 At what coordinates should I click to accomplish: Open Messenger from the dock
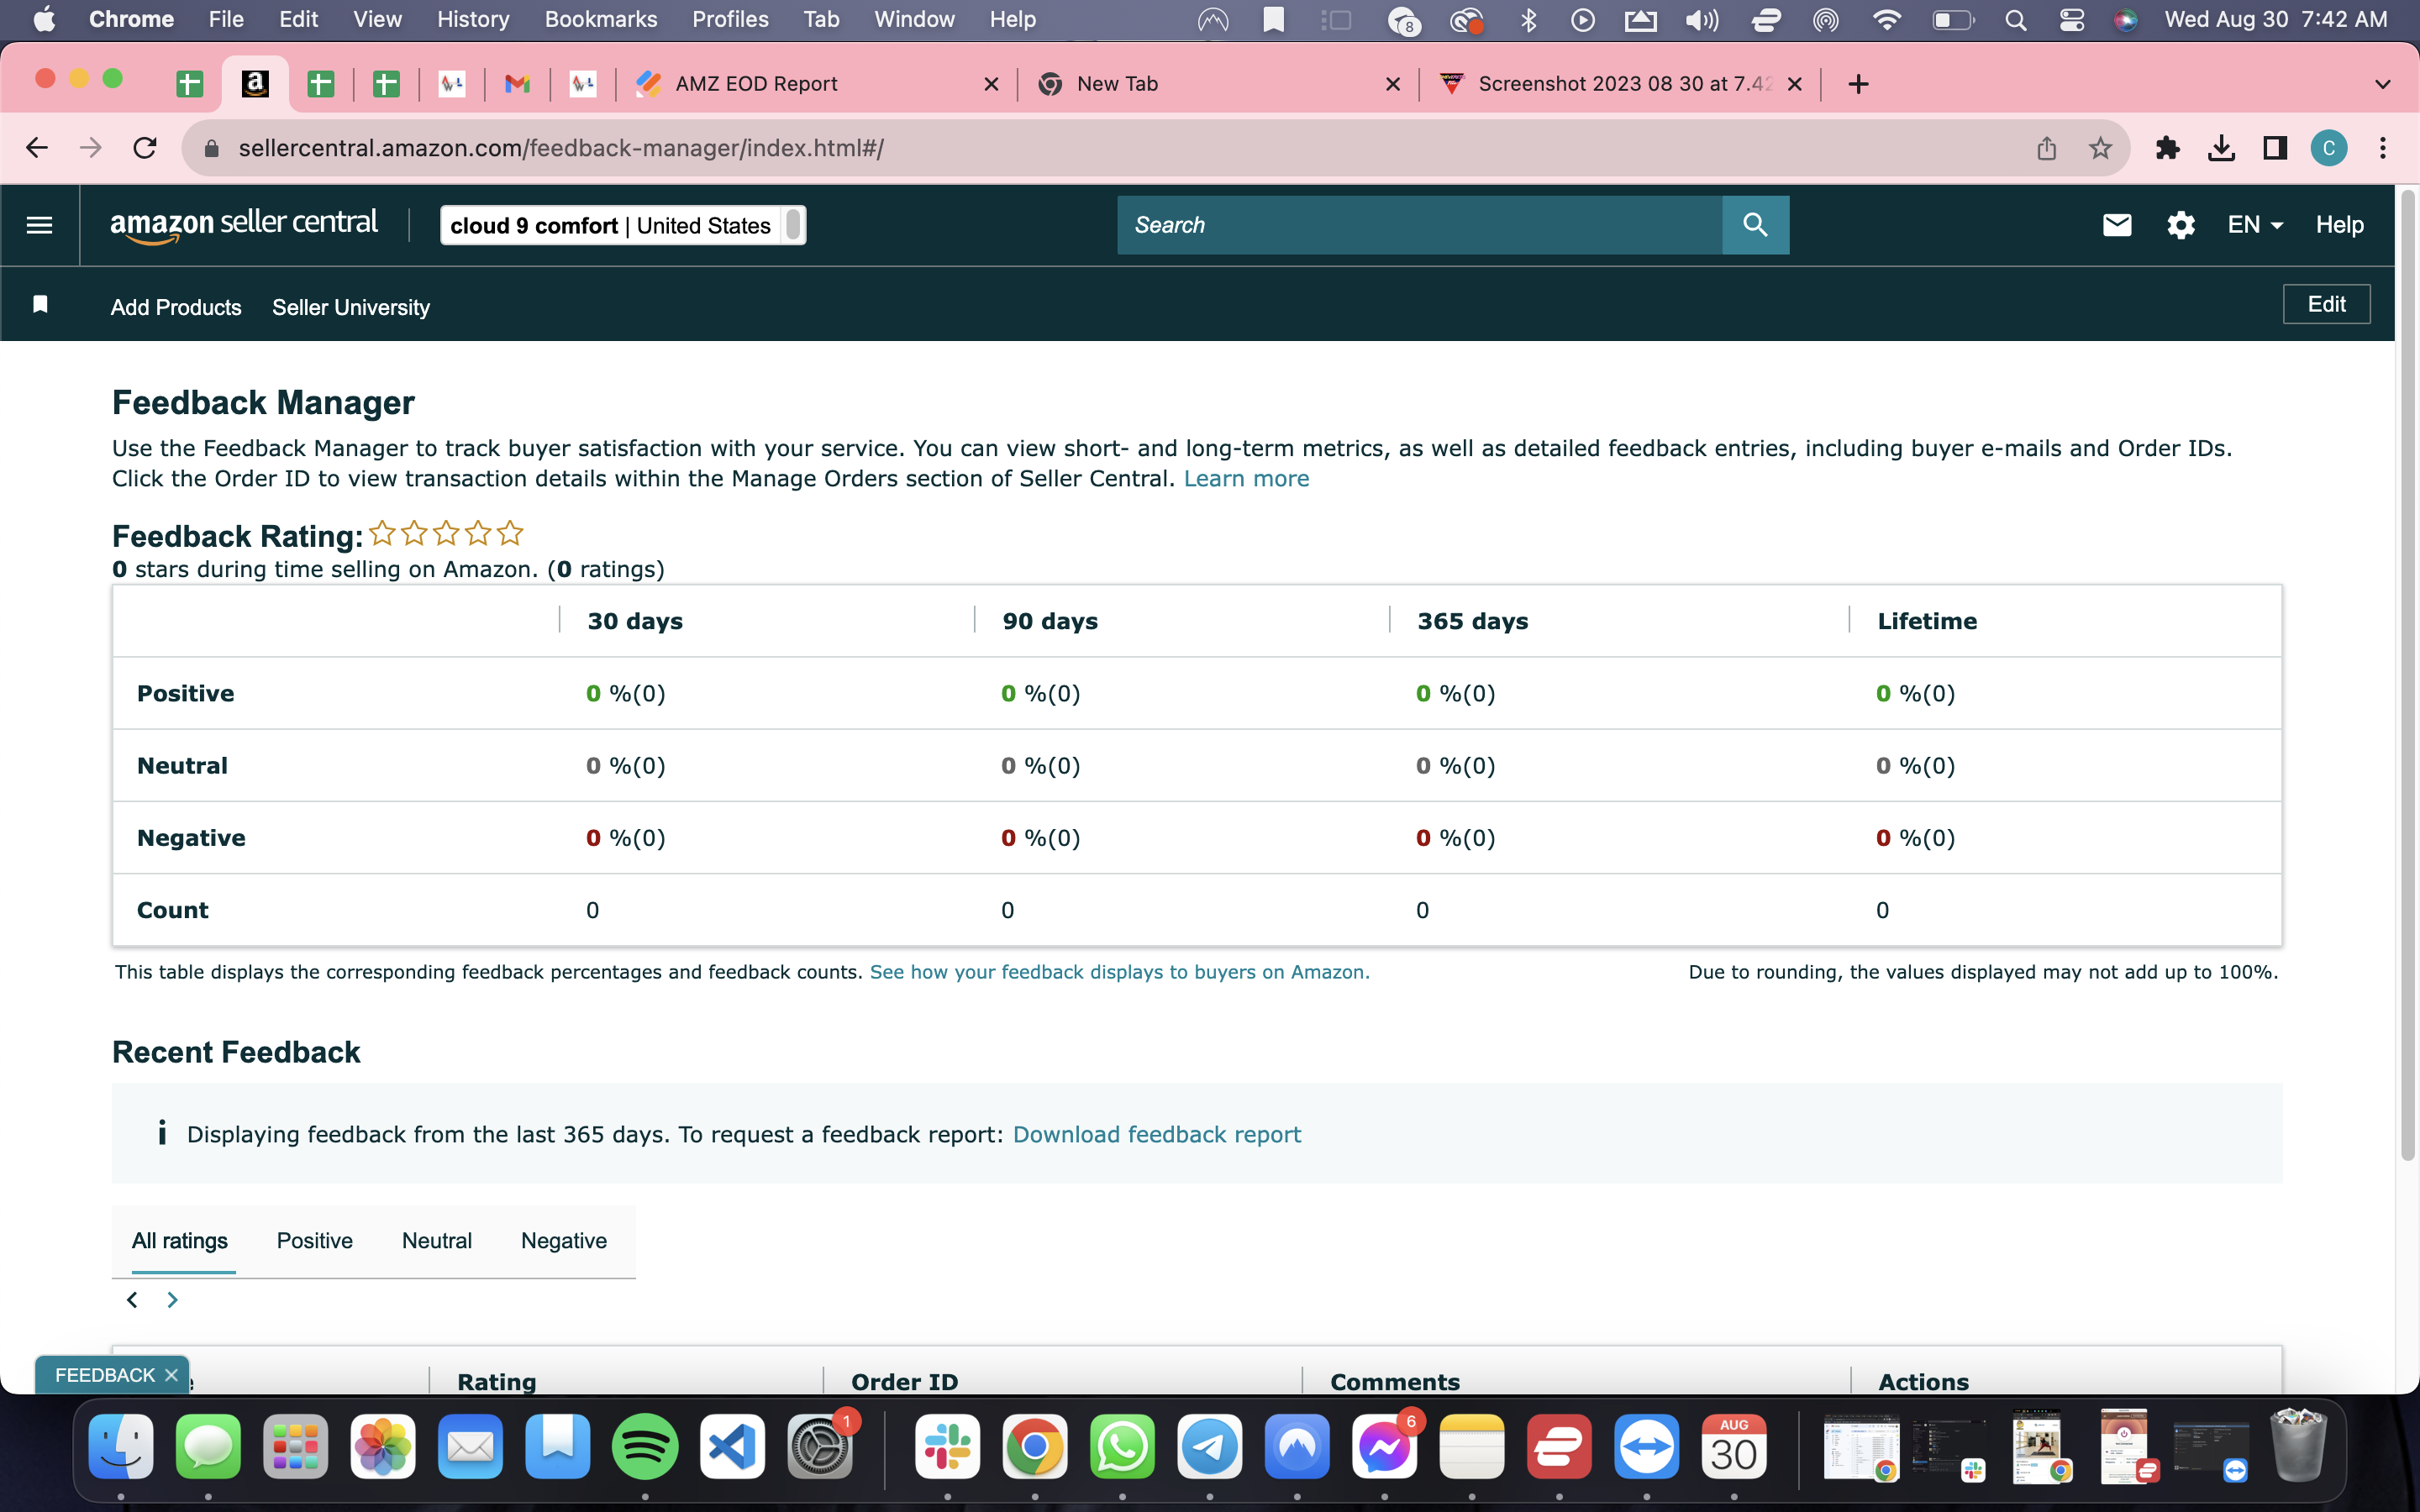click(1385, 1446)
